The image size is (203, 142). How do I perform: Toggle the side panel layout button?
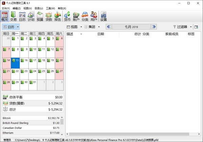(x=196, y=27)
